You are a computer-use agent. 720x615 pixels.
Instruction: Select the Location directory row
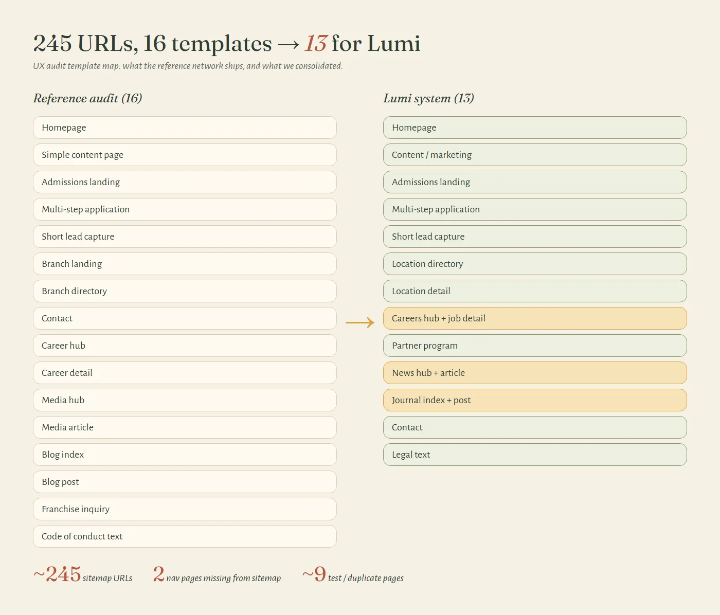tap(535, 264)
